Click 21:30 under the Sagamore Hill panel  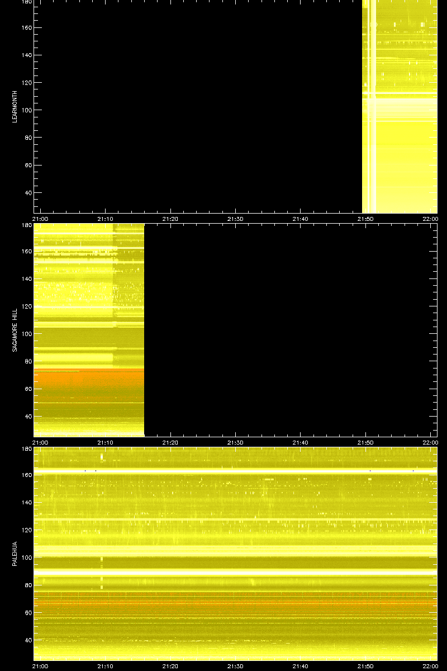[x=236, y=442]
